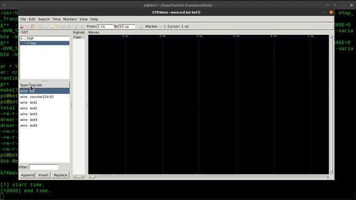The width and height of the screenshot is (356, 200).
Task: Click the Cut traces toolbar icon
Action: click(x=22, y=27)
